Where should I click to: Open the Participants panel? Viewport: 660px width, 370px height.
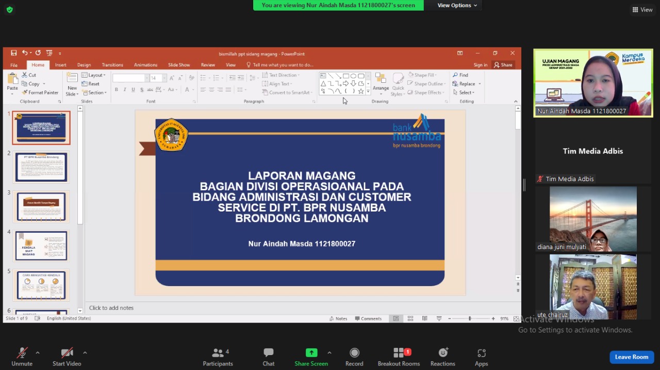point(218,357)
